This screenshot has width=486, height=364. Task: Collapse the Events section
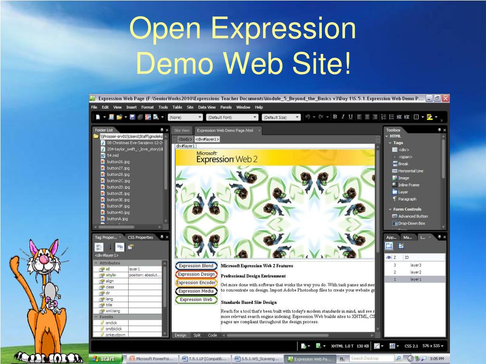coord(96,317)
